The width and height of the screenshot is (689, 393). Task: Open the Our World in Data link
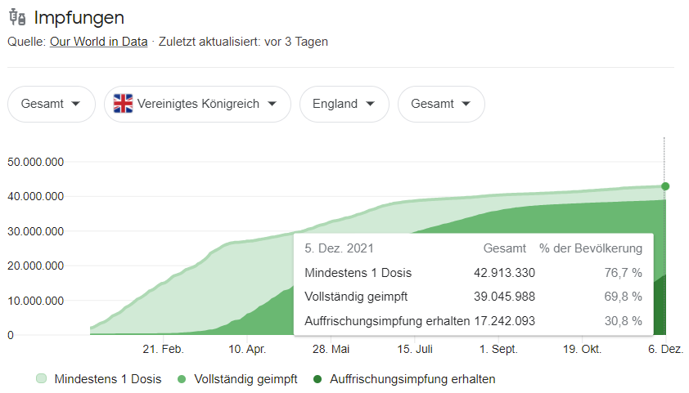click(x=98, y=42)
